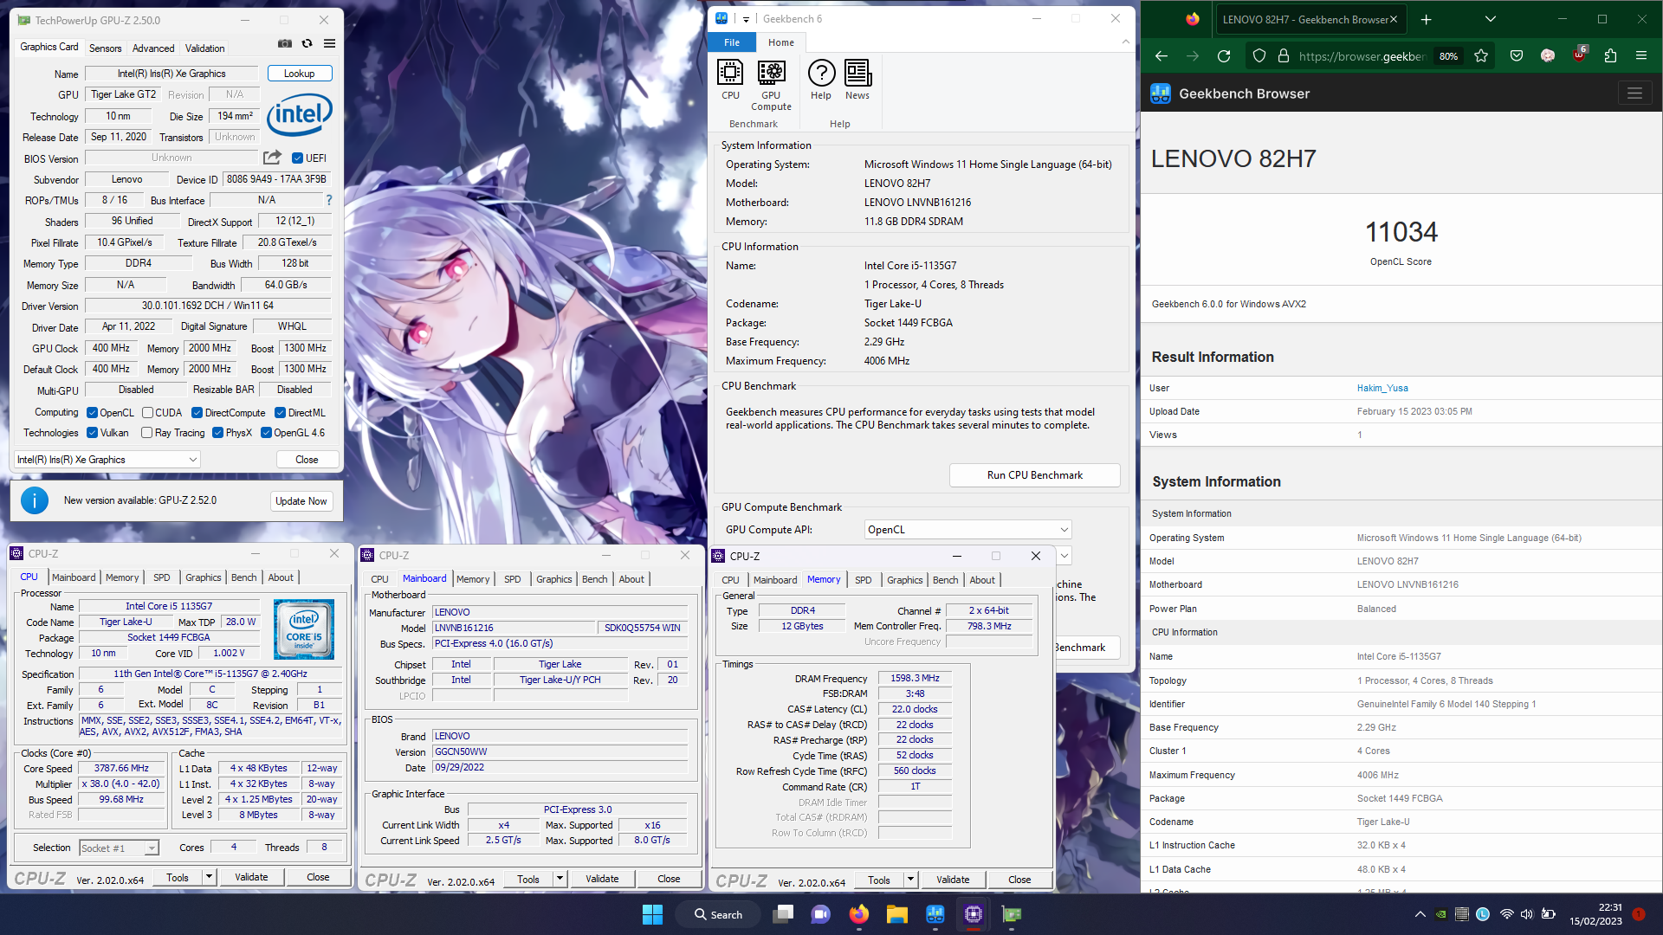Open Validation tab in GPU-Z
Image resolution: width=1663 pixels, height=935 pixels.
205,48
